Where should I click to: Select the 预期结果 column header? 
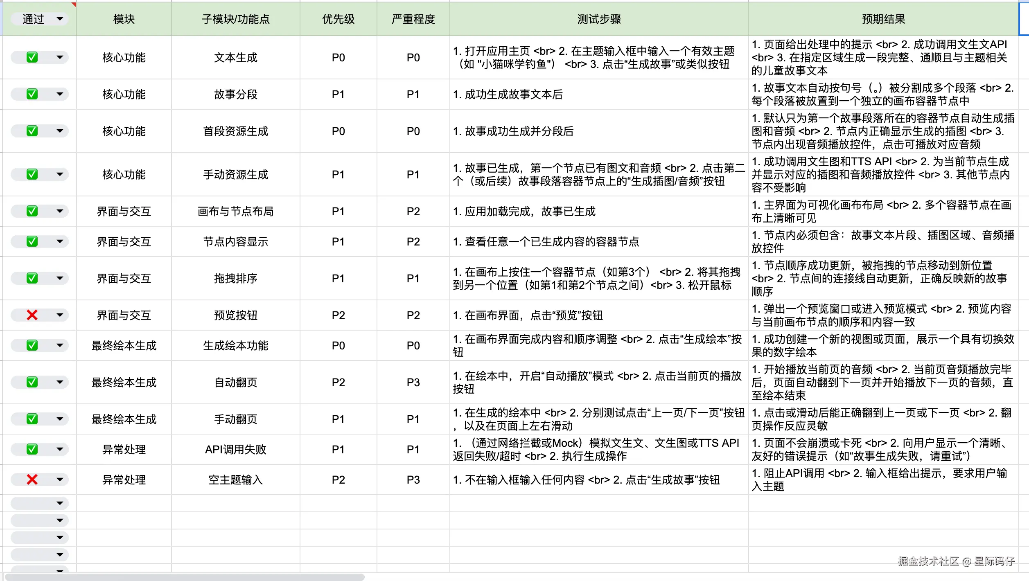[x=883, y=19]
